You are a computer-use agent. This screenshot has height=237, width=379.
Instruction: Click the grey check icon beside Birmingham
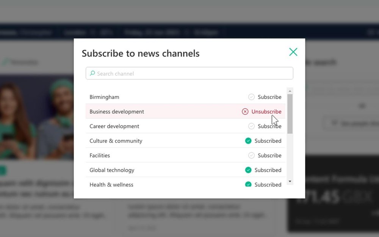point(251,97)
